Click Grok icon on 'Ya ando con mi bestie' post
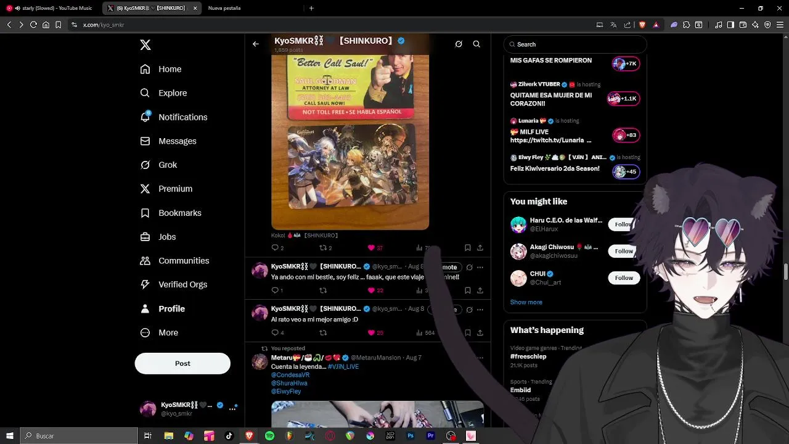789x444 pixels. coord(469,267)
